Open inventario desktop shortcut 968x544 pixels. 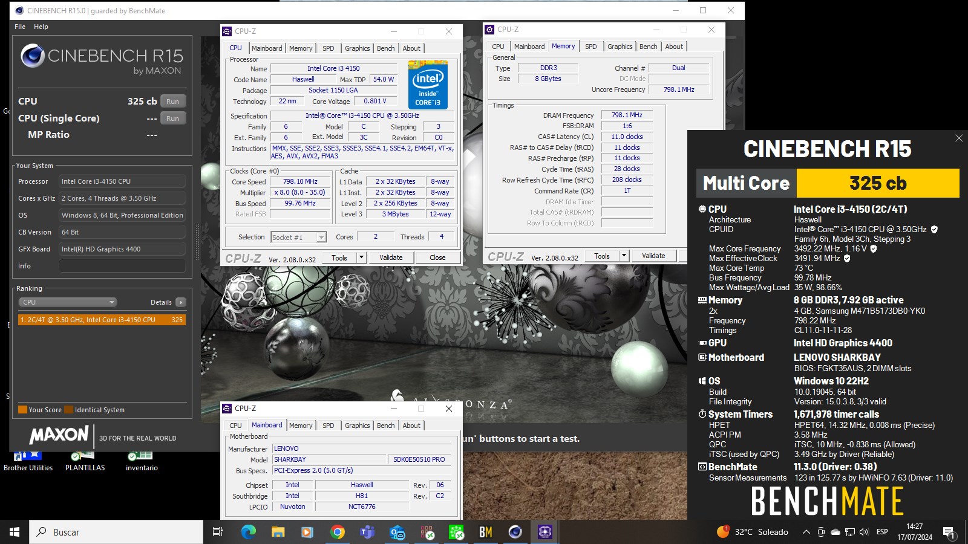[142, 461]
